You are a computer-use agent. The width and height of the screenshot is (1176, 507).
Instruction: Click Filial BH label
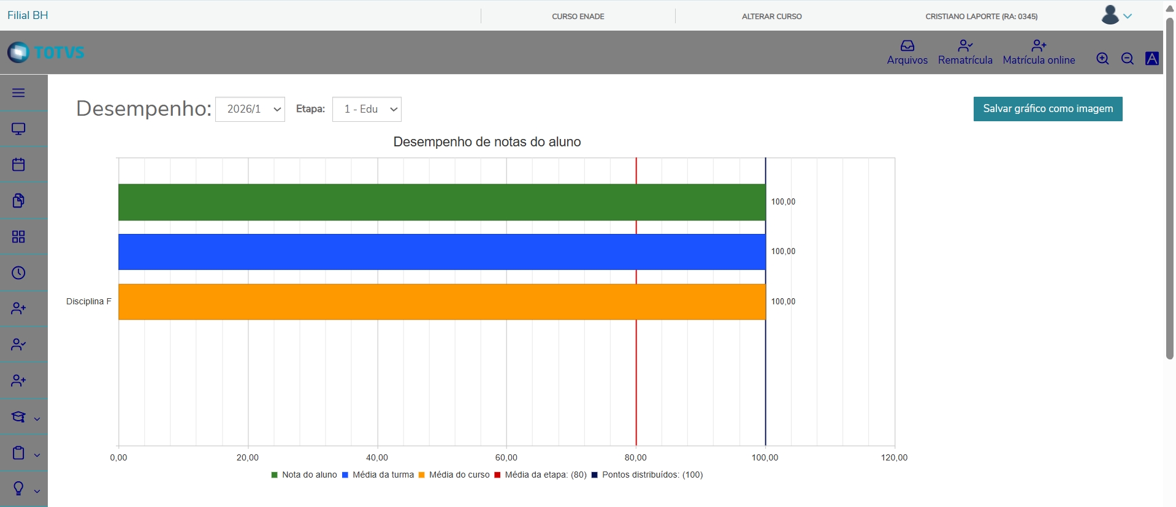tap(28, 15)
